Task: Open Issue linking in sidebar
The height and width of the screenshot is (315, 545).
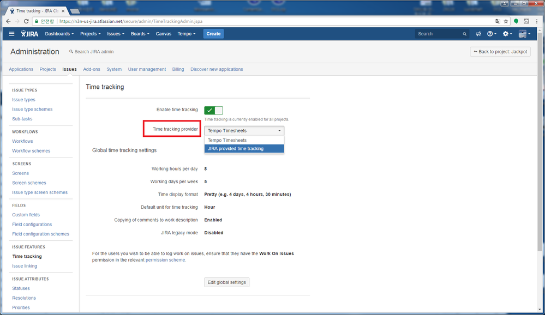Action: [x=25, y=266]
